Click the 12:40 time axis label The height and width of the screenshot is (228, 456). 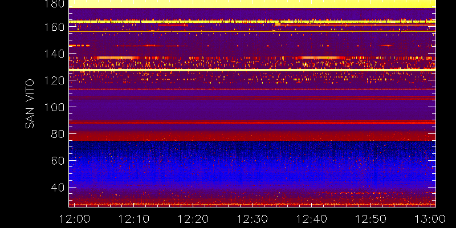click(x=311, y=219)
